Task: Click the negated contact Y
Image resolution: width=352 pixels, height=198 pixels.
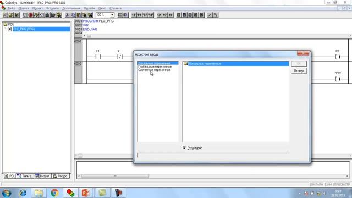Action: (x=120, y=57)
